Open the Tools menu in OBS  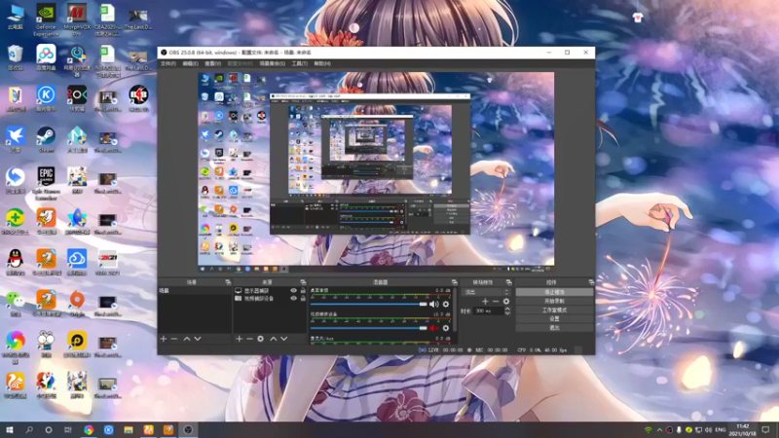299,63
